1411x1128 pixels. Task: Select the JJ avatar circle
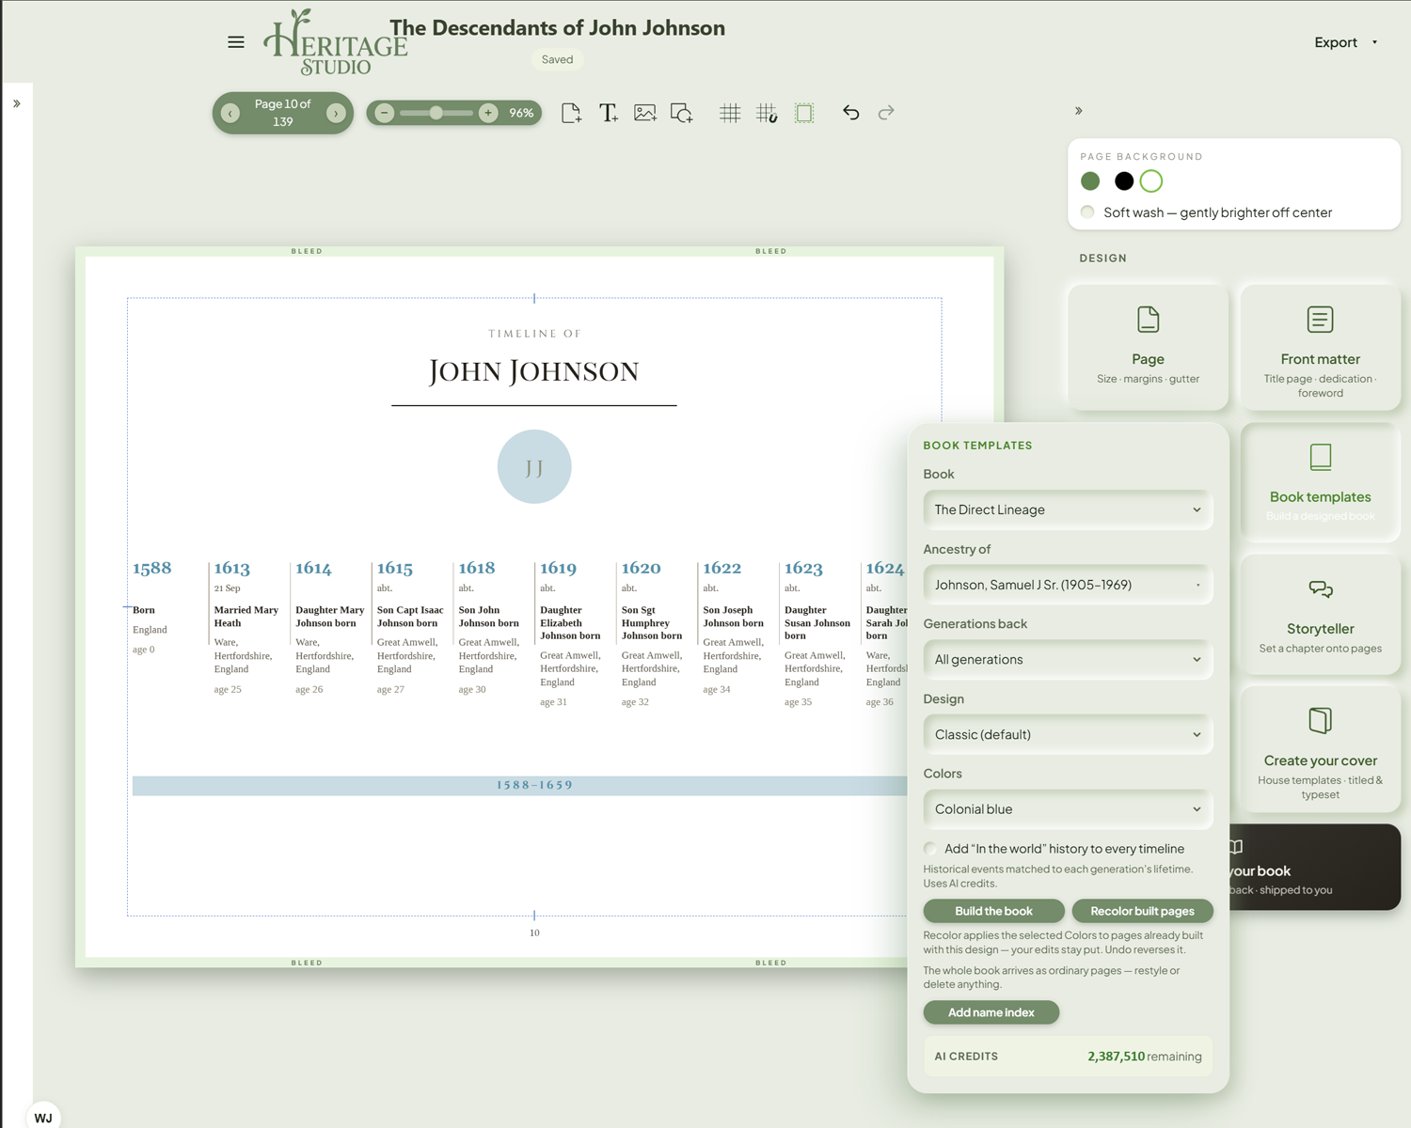[534, 467]
